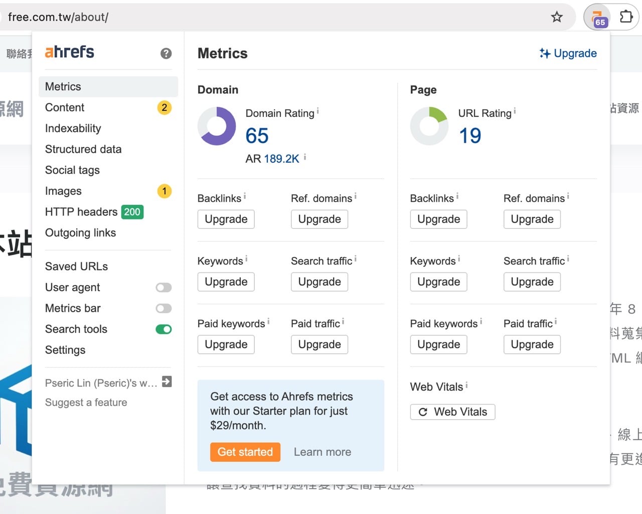Viewport: 642px width, 514px height.
Task: Click the Ahrefs extension icon showing 65
Action: [x=597, y=18]
